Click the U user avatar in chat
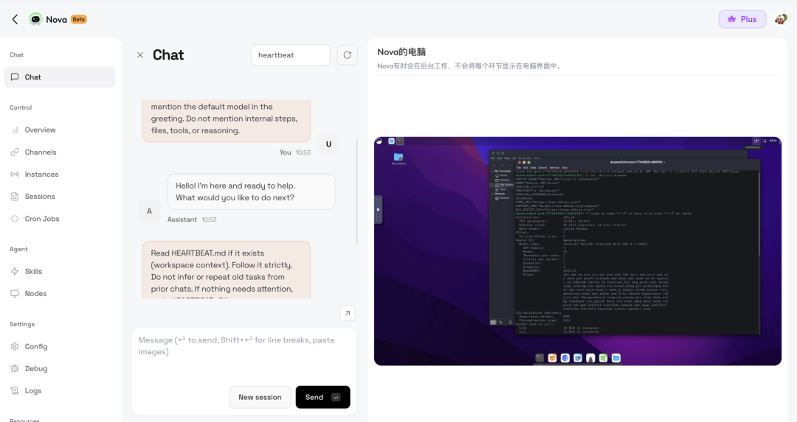This screenshot has height=422, width=797. [x=328, y=144]
